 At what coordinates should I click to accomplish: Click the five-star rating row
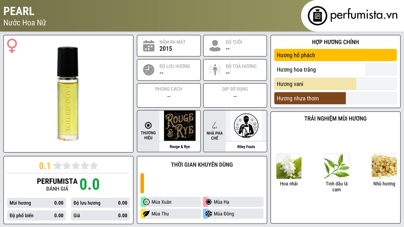(76, 166)
